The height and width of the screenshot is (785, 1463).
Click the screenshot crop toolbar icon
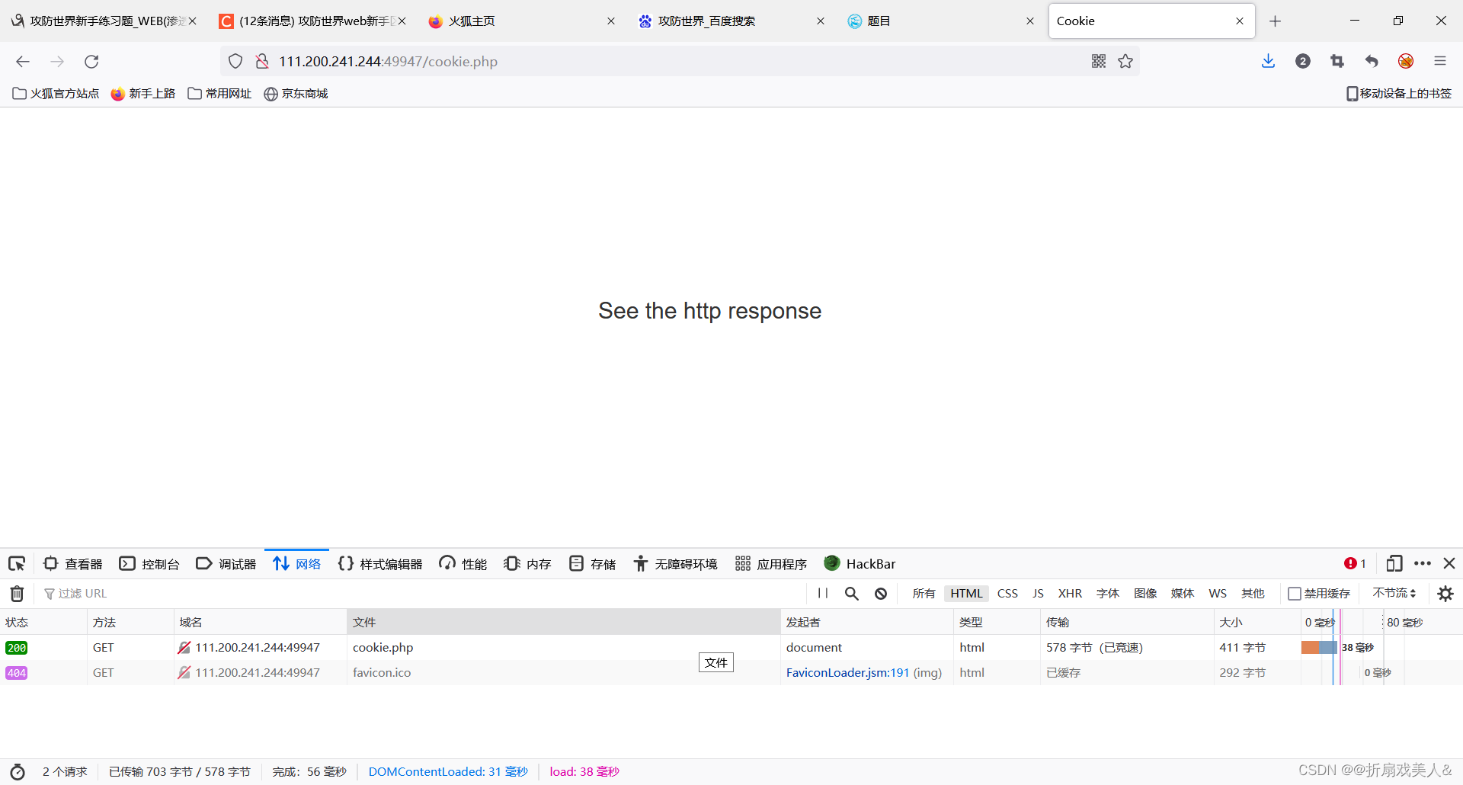click(1337, 62)
